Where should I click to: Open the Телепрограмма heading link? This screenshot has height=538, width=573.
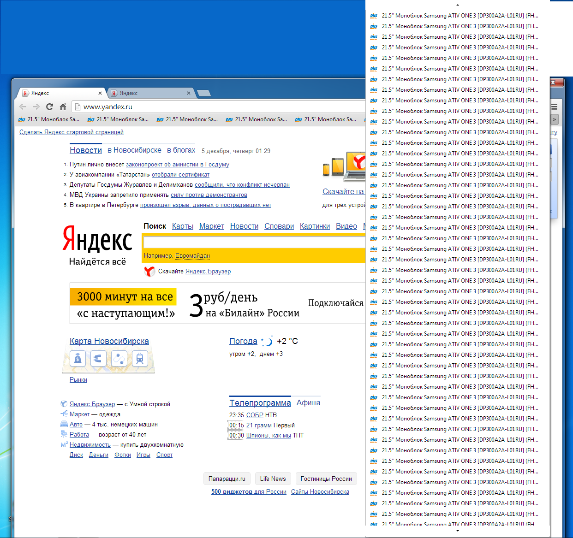(260, 403)
